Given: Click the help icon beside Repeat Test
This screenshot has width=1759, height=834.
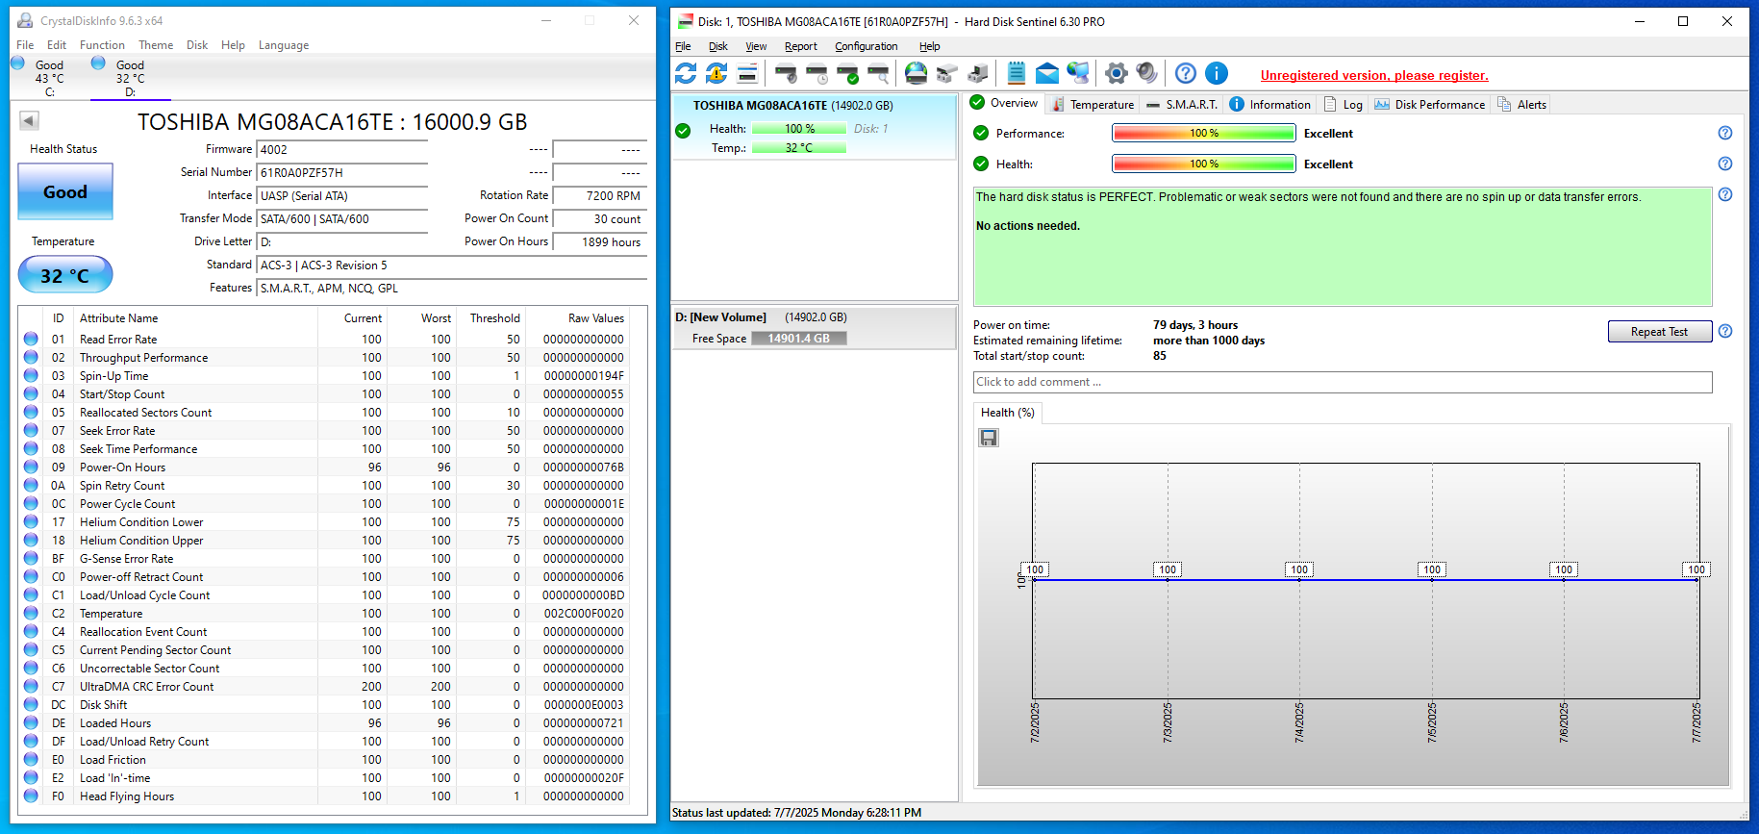Looking at the screenshot, I should [1725, 331].
